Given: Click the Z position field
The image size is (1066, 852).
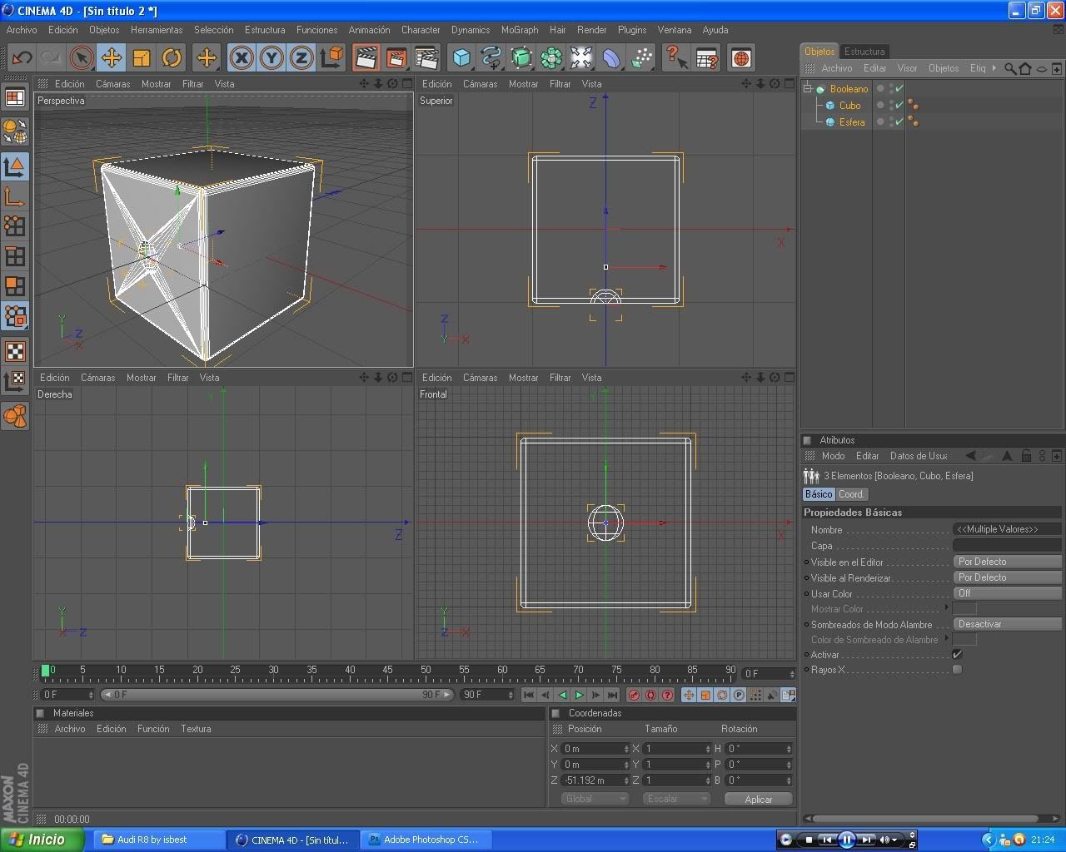Looking at the screenshot, I should (x=595, y=780).
